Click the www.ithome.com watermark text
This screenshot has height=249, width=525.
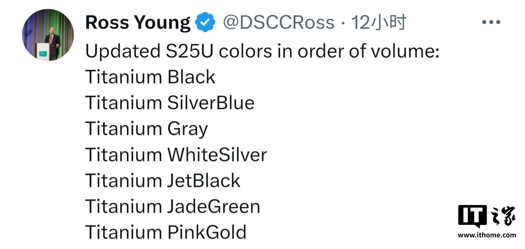tap(487, 235)
